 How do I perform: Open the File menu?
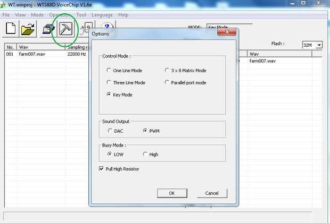(6, 15)
